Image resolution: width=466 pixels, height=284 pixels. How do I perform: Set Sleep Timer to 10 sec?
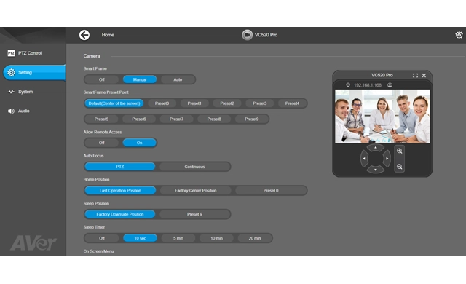pyautogui.click(x=140, y=238)
